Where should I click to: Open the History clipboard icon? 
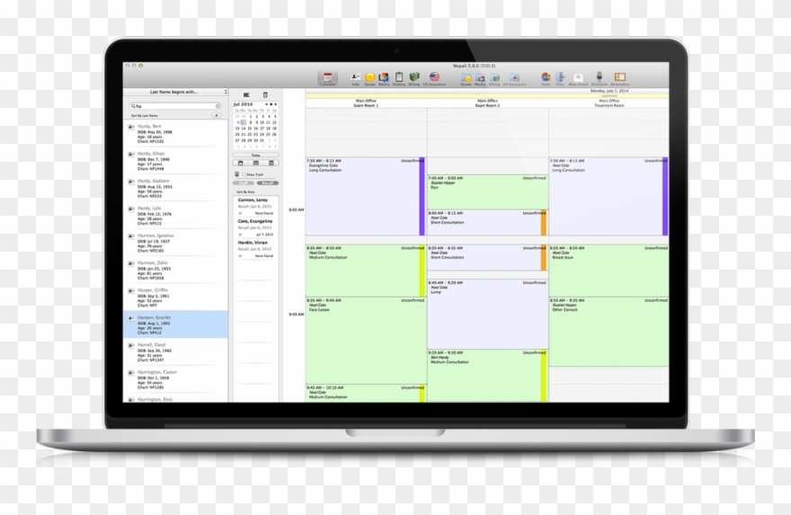click(x=399, y=78)
